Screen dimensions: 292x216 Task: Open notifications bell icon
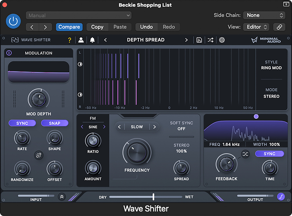click(x=92, y=40)
